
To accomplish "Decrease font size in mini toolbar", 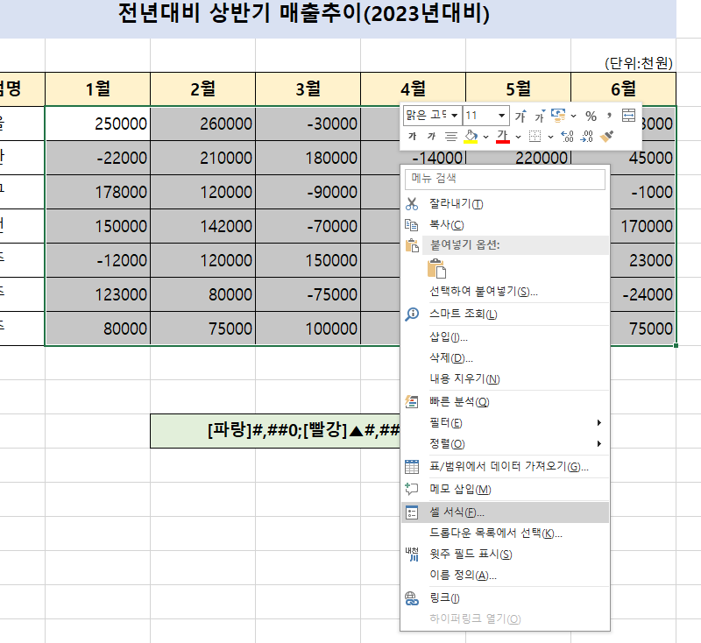I will [x=540, y=117].
